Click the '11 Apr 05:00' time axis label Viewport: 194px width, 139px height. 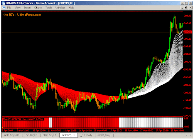[x=54, y=131]
